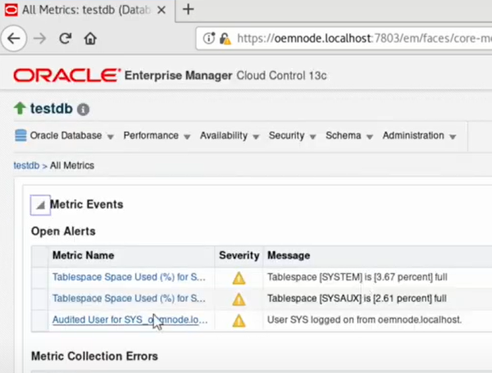Show site information via info icon
The image size is (492, 373).
point(209,38)
